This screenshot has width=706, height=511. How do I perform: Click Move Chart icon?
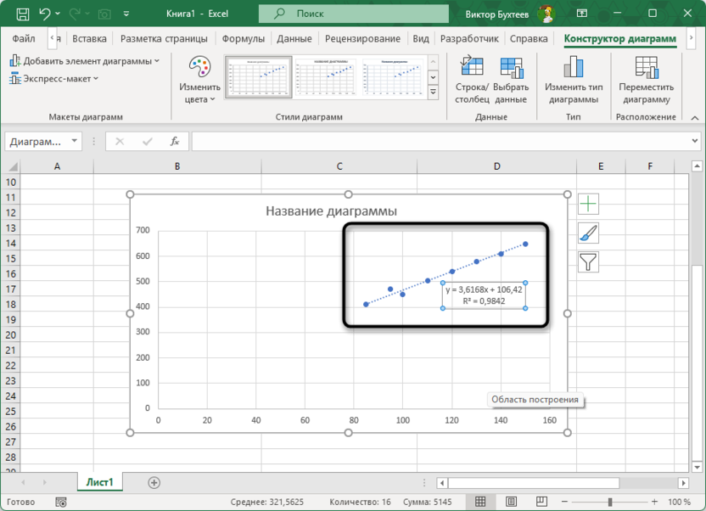click(x=646, y=81)
